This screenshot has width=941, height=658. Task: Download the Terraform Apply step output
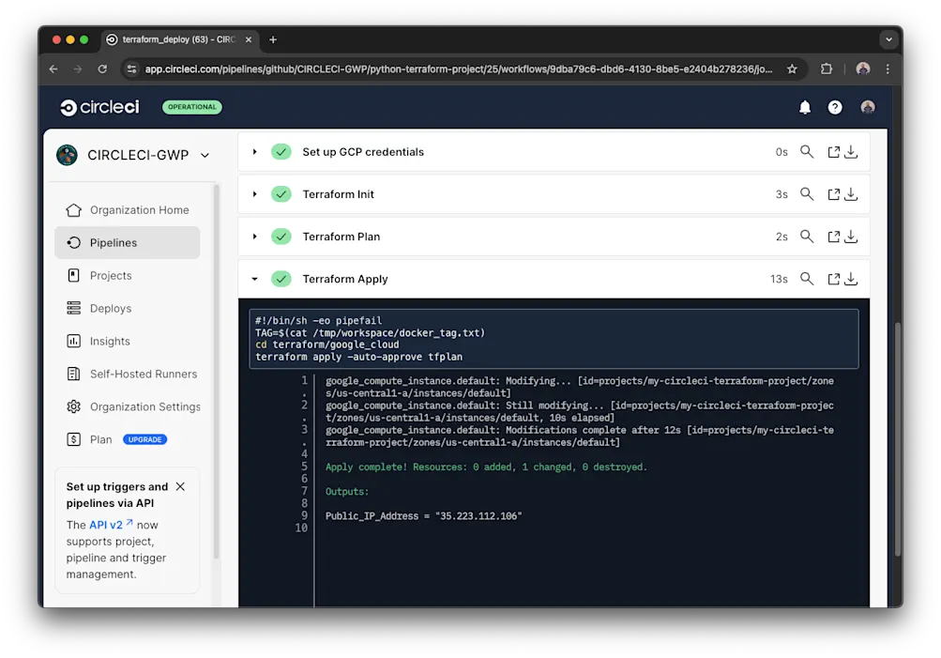[x=851, y=278]
